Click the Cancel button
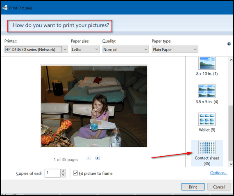Image resolution: width=234 pixels, height=196 pixels. 219,187
